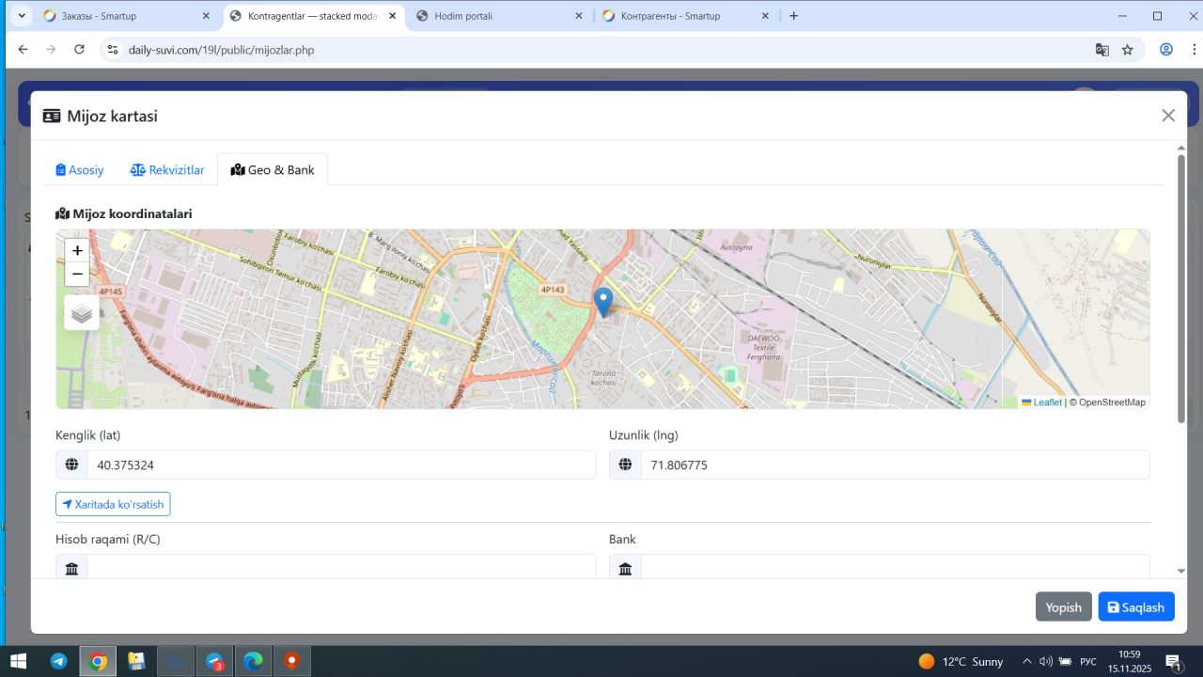Click the Google Translate icon in address bar
Image resolution: width=1203 pixels, height=677 pixels.
tap(1102, 50)
